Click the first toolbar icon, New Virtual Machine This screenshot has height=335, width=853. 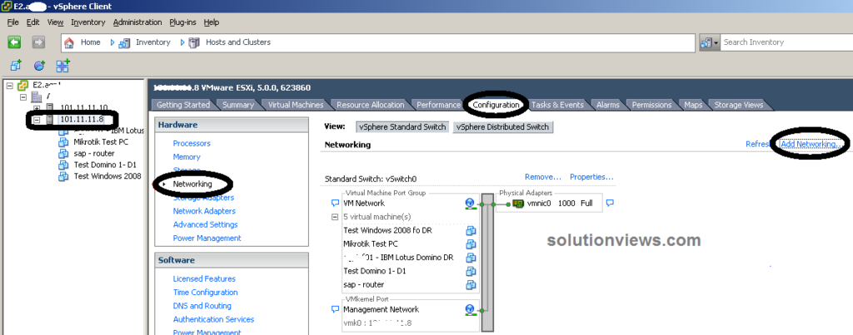point(16,66)
